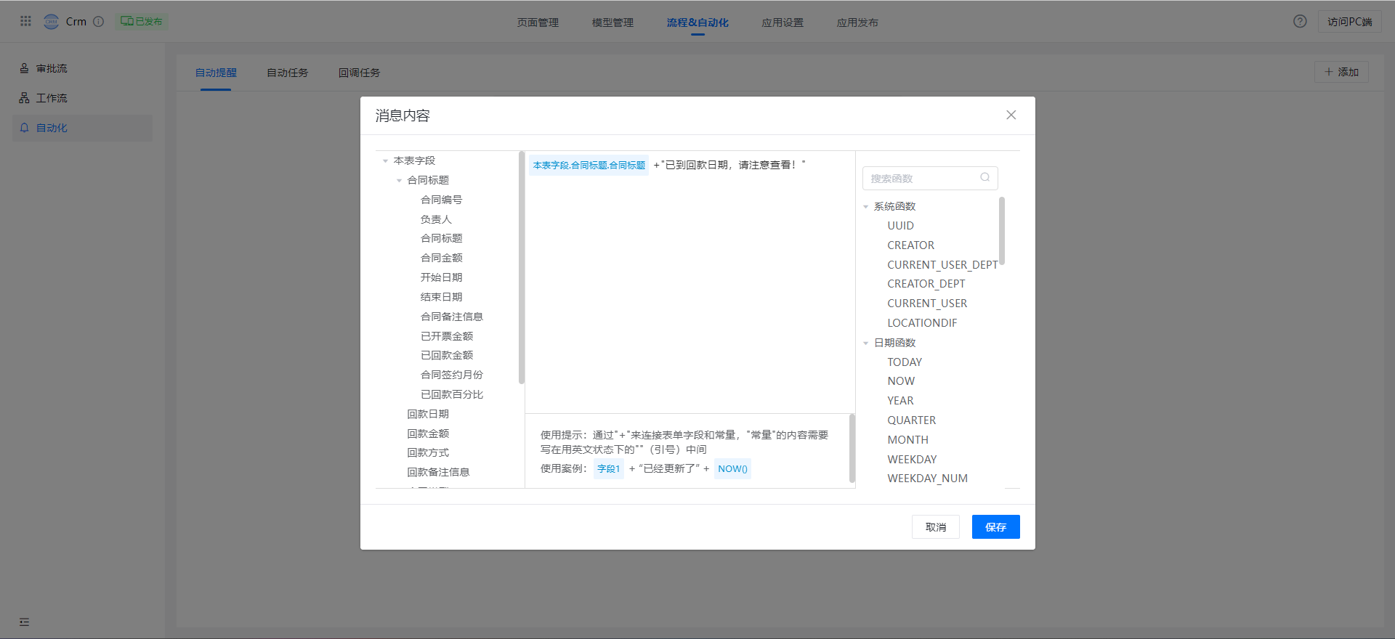Screen dimensions: 1395x639
Task: Insert the WEEKDAY_NUM function
Action: point(927,479)
